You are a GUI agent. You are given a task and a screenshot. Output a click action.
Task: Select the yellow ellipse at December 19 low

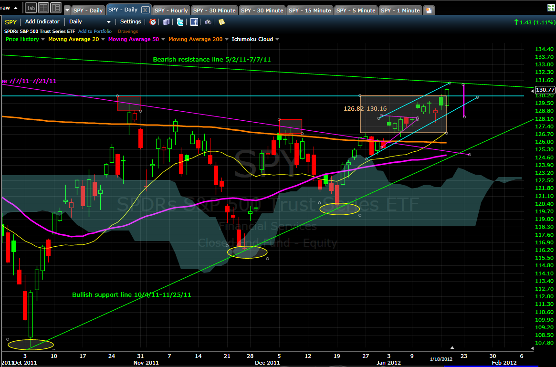340,209
